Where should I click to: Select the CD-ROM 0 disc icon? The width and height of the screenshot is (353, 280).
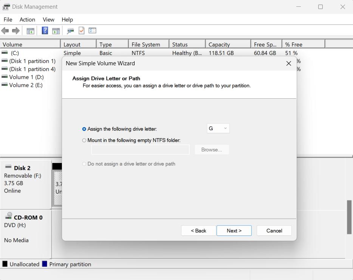click(x=9, y=216)
